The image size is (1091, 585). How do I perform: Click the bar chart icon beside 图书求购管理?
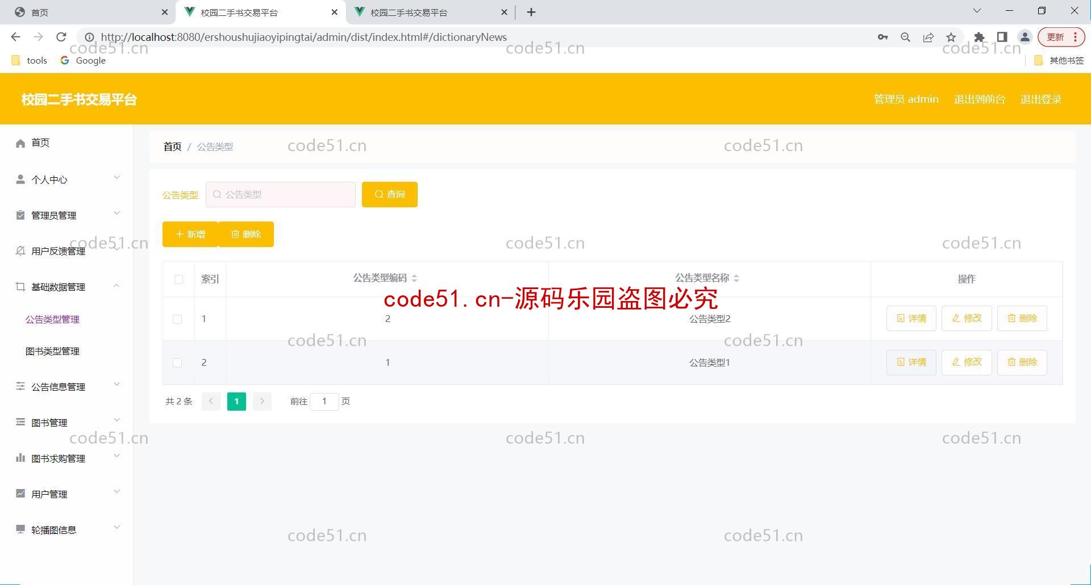point(20,458)
